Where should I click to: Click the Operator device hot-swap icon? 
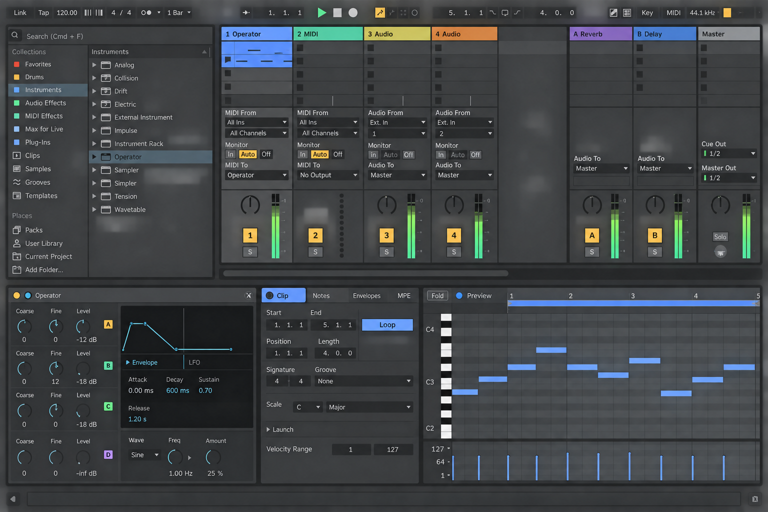click(x=248, y=295)
